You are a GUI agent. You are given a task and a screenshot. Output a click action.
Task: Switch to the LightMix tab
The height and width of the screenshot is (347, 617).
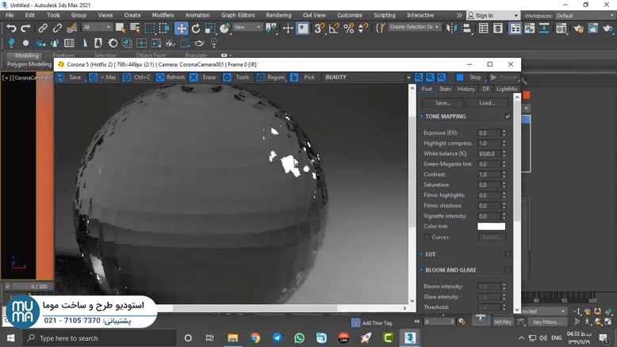(x=507, y=89)
